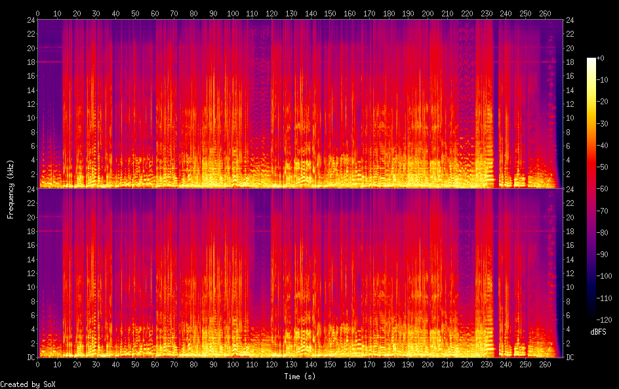Click the "-70" color scale label
The height and width of the screenshot is (389, 619).
coord(603,211)
